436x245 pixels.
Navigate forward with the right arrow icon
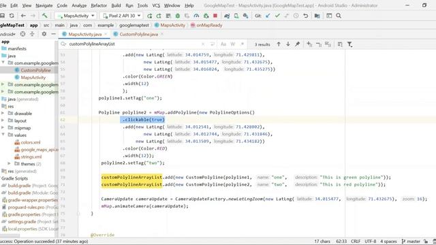pos(33,16)
